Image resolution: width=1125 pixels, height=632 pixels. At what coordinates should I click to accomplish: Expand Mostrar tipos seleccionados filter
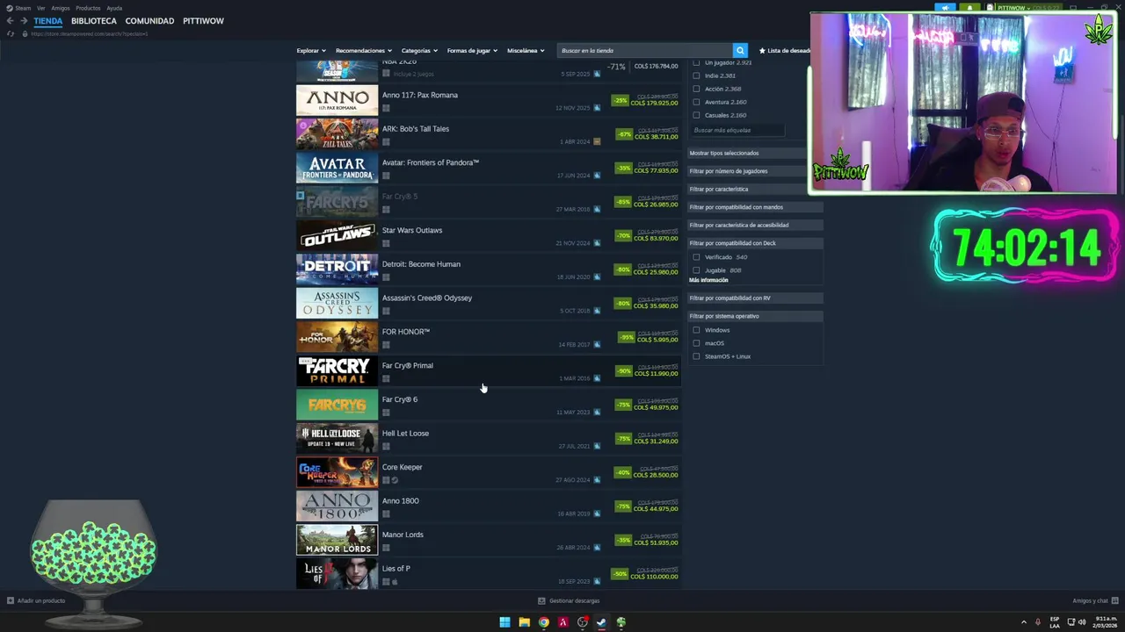[x=755, y=153]
